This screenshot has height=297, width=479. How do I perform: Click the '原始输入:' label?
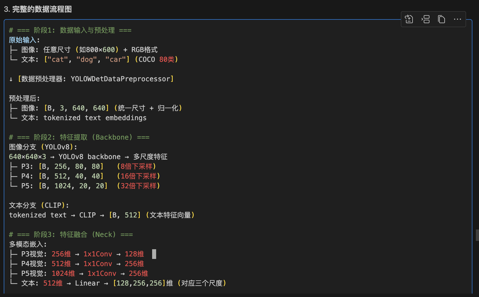point(24,40)
